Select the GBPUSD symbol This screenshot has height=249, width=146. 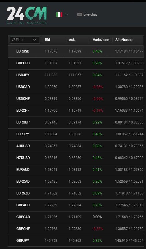tap(23, 63)
